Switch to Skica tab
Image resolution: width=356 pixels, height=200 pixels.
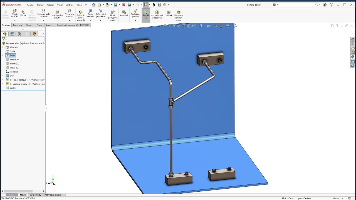(29, 25)
